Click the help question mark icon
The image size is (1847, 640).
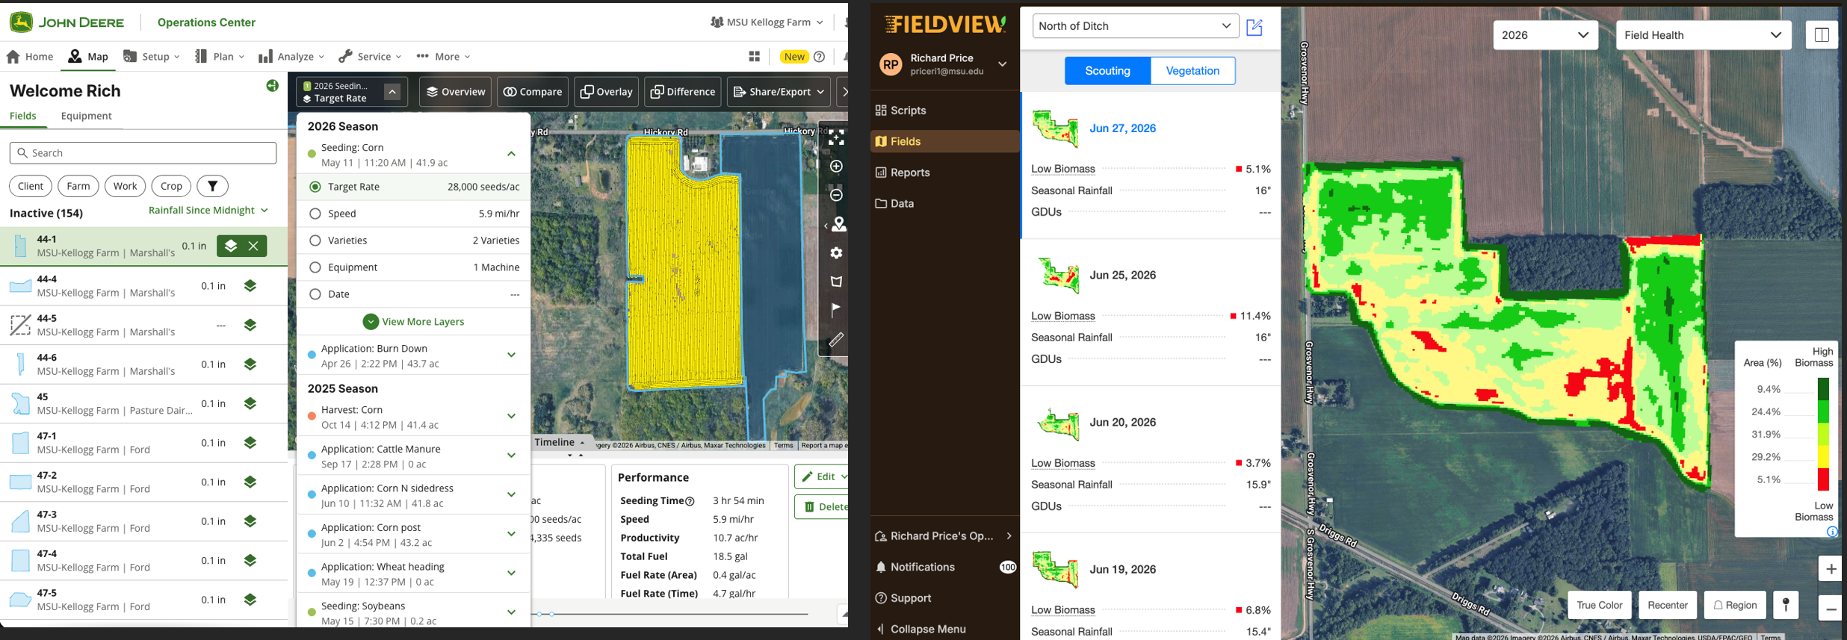[x=819, y=57]
